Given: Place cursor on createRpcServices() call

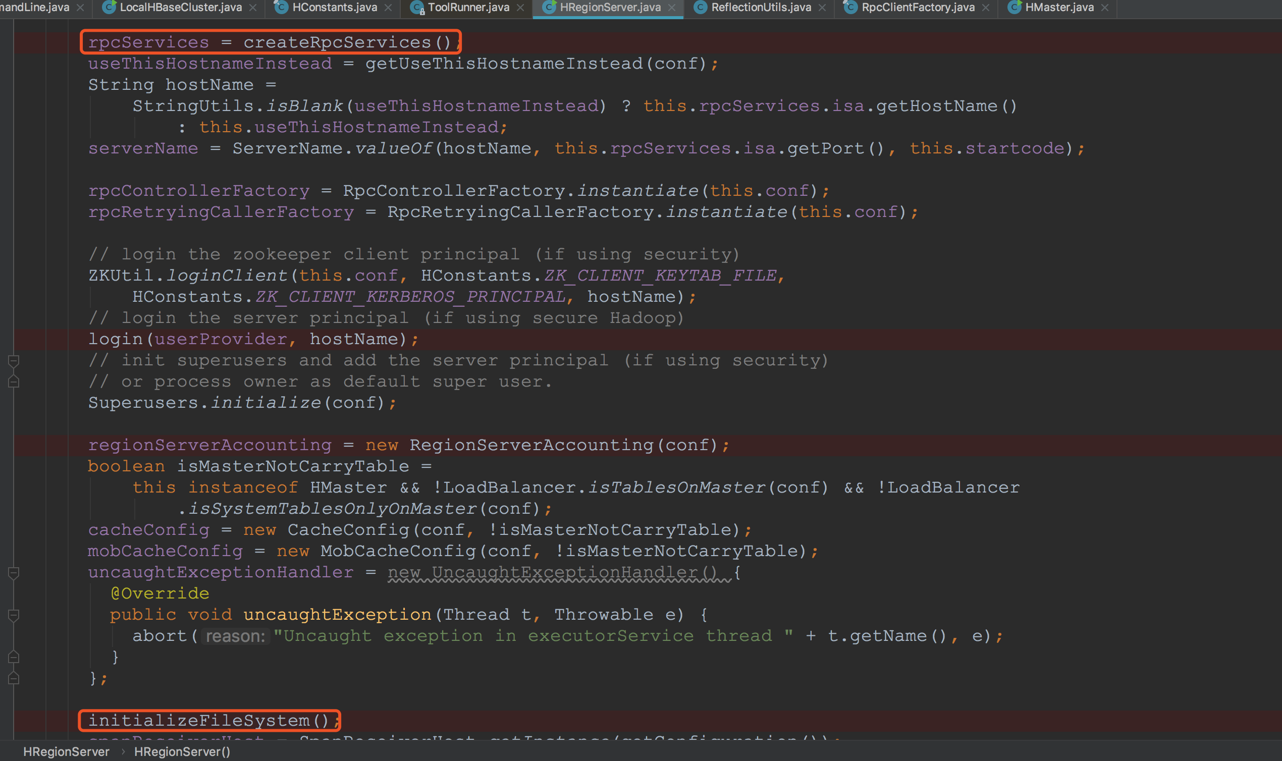Looking at the screenshot, I should [347, 42].
